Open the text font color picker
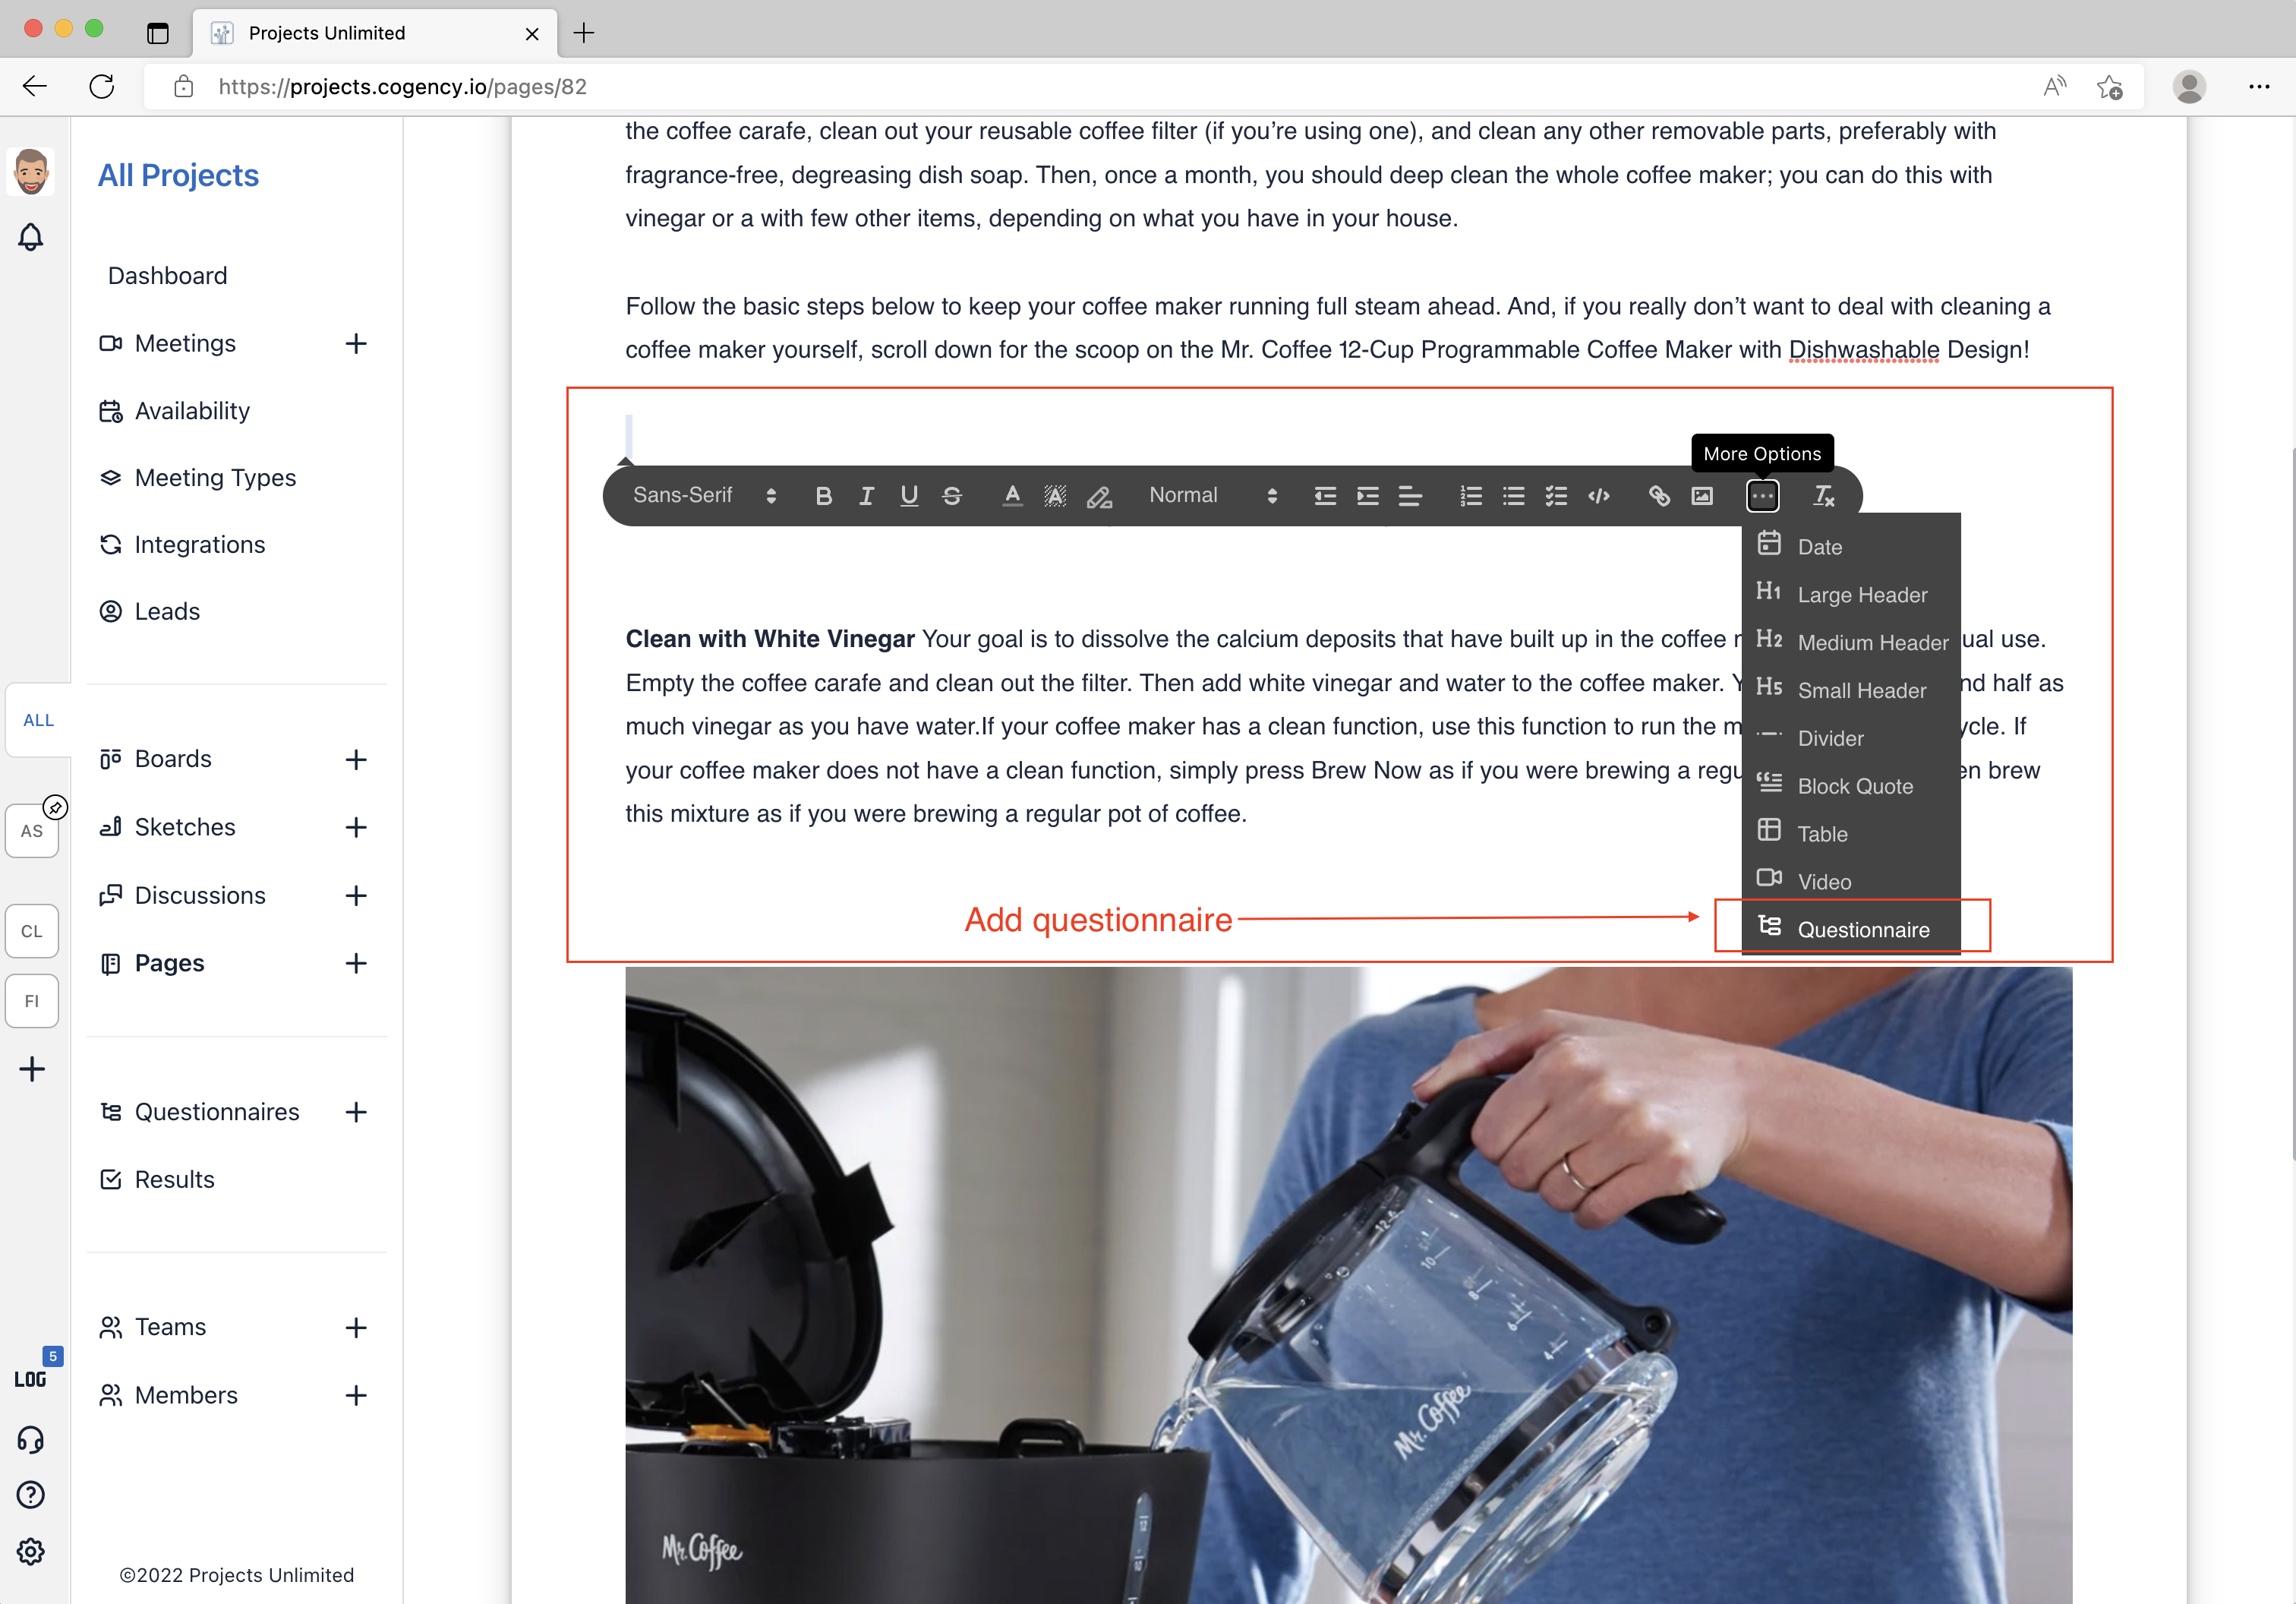 pos(1012,496)
